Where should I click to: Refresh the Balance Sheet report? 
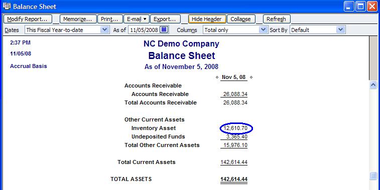click(277, 19)
